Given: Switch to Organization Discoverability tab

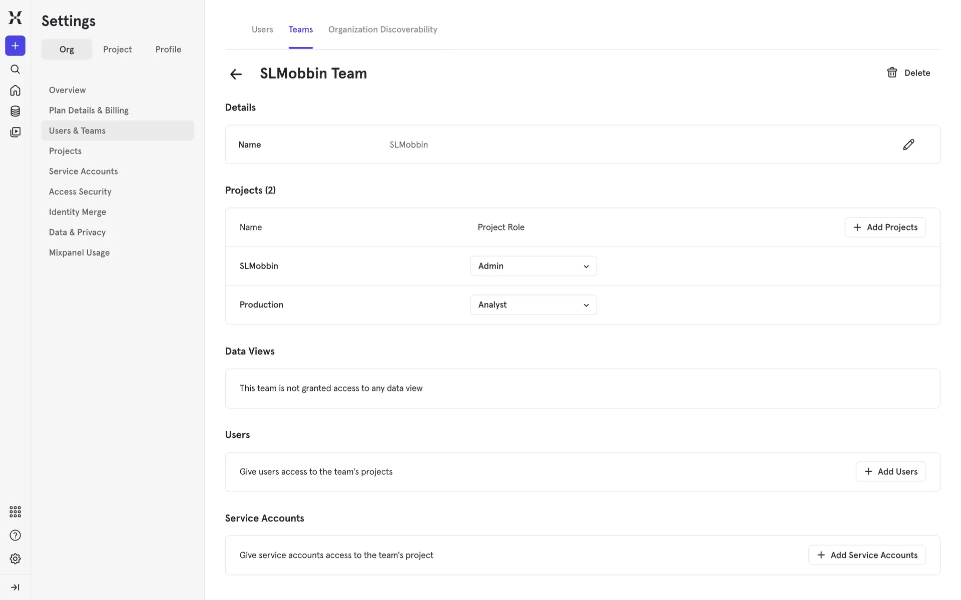Looking at the screenshot, I should (x=382, y=29).
